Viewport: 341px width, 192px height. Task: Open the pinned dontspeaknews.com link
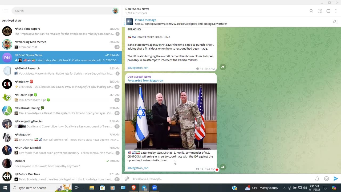(x=181, y=24)
